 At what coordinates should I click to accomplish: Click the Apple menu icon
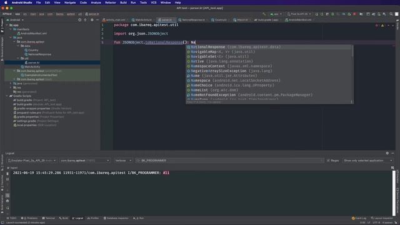6,2
